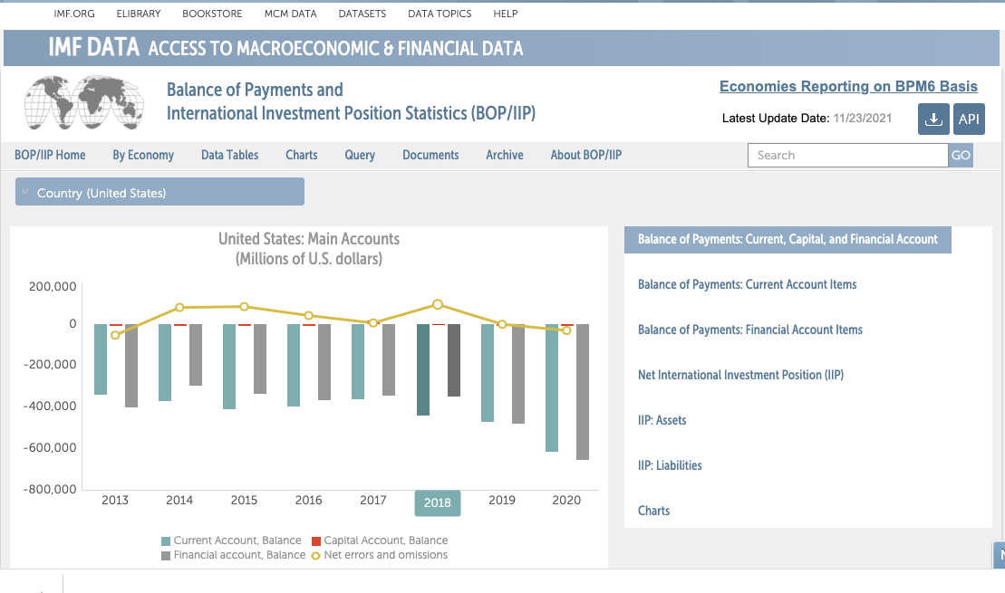Open the Data Tables tab

[x=229, y=155]
